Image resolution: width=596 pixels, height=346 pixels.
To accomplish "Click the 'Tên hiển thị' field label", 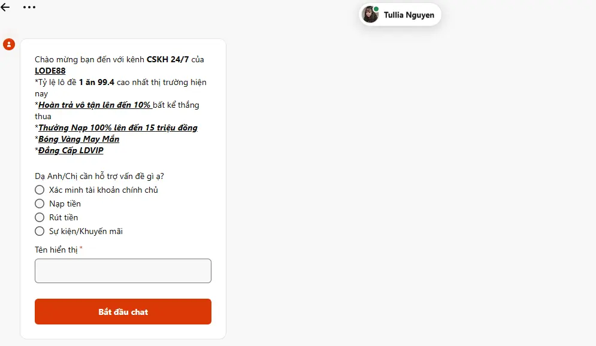I will (x=56, y=250).
